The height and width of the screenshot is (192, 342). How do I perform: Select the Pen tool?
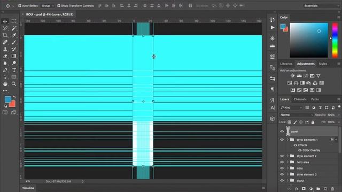pos(5,70)
